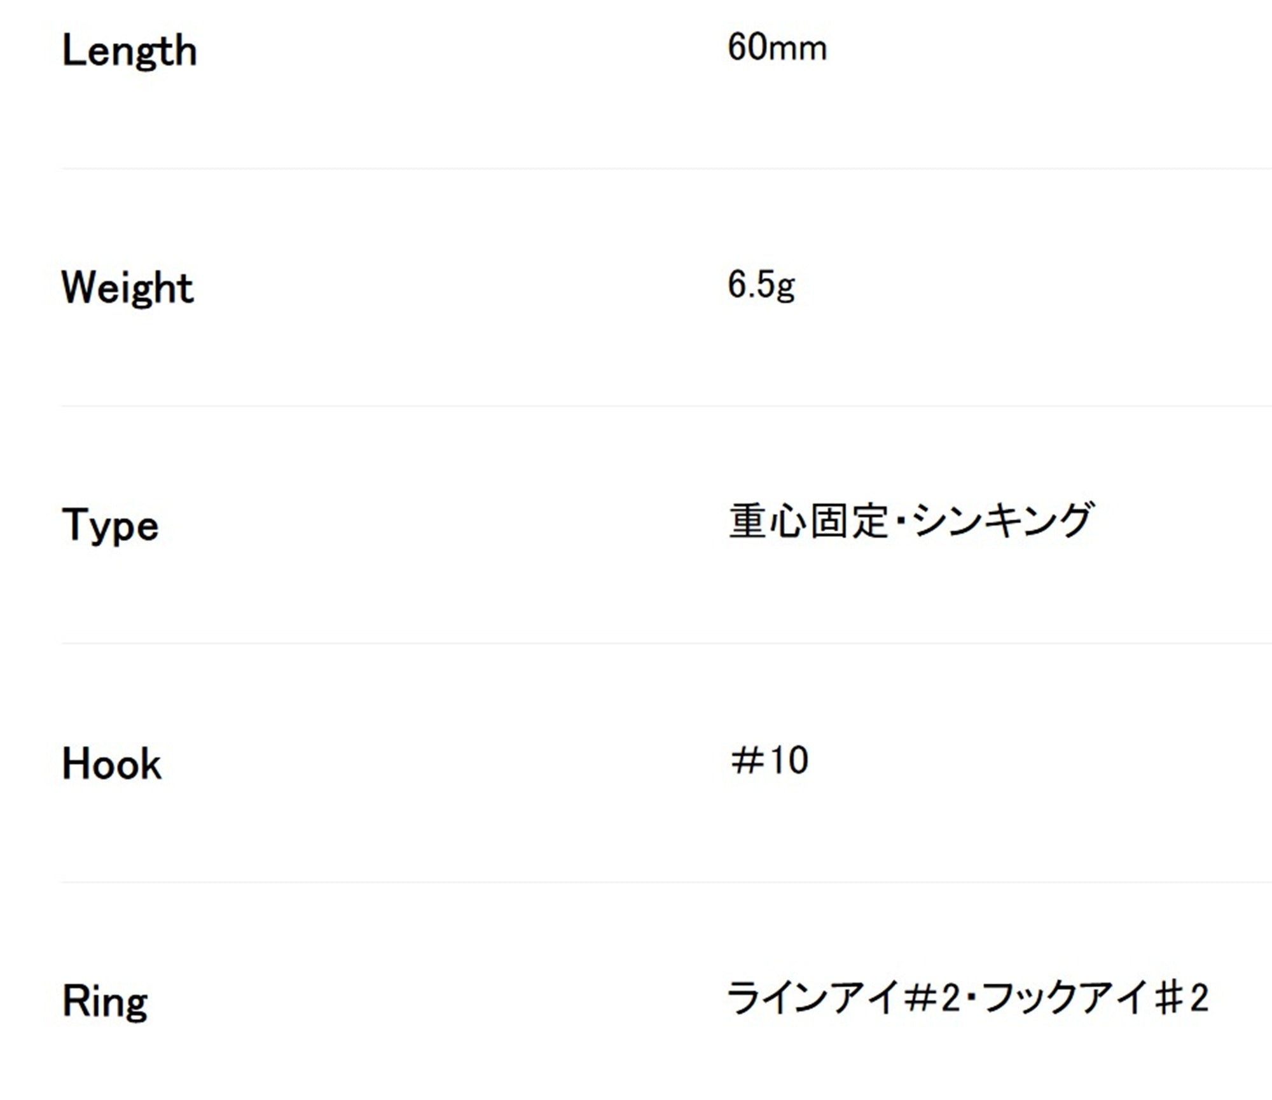The width and height of the screenshot is (1272, 1100).
Task: Click the divider line below the Type row
Action: tap(667, 643)
